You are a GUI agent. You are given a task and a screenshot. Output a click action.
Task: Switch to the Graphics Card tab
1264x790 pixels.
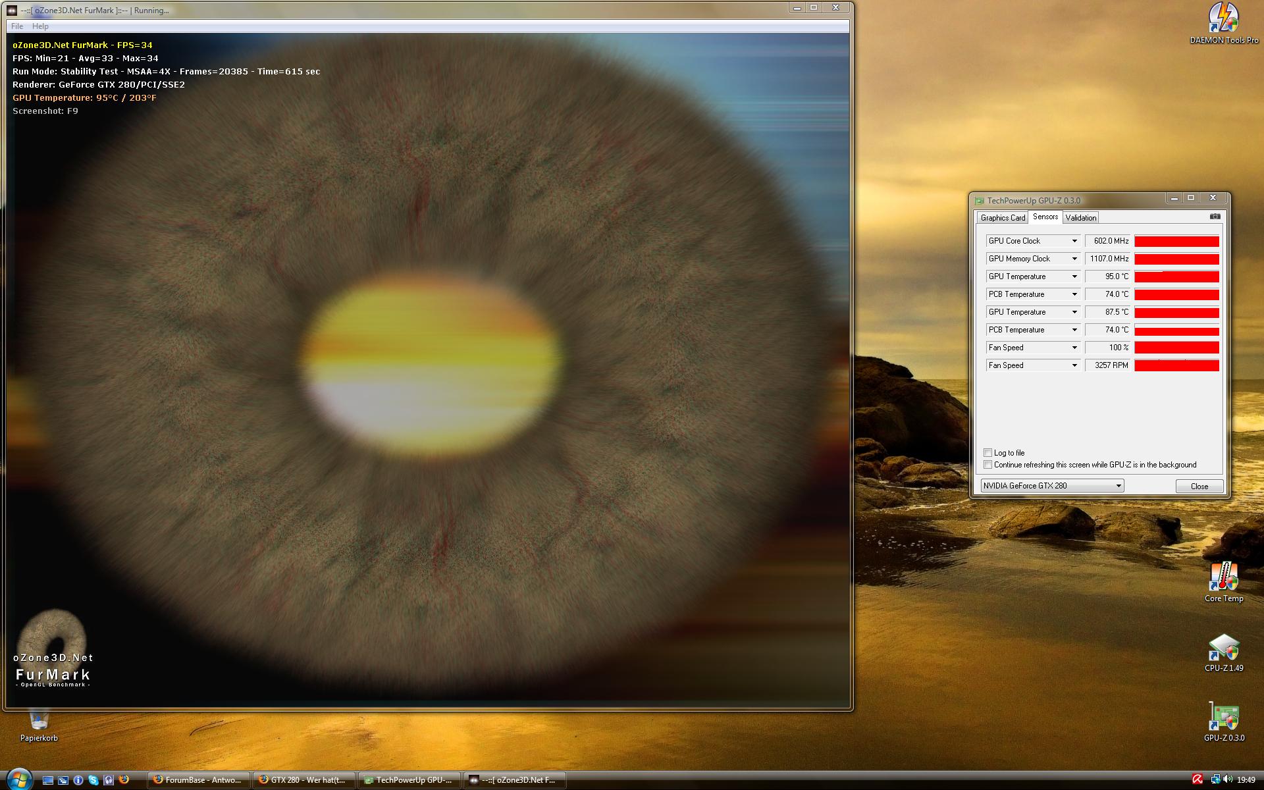point(1003,218)
